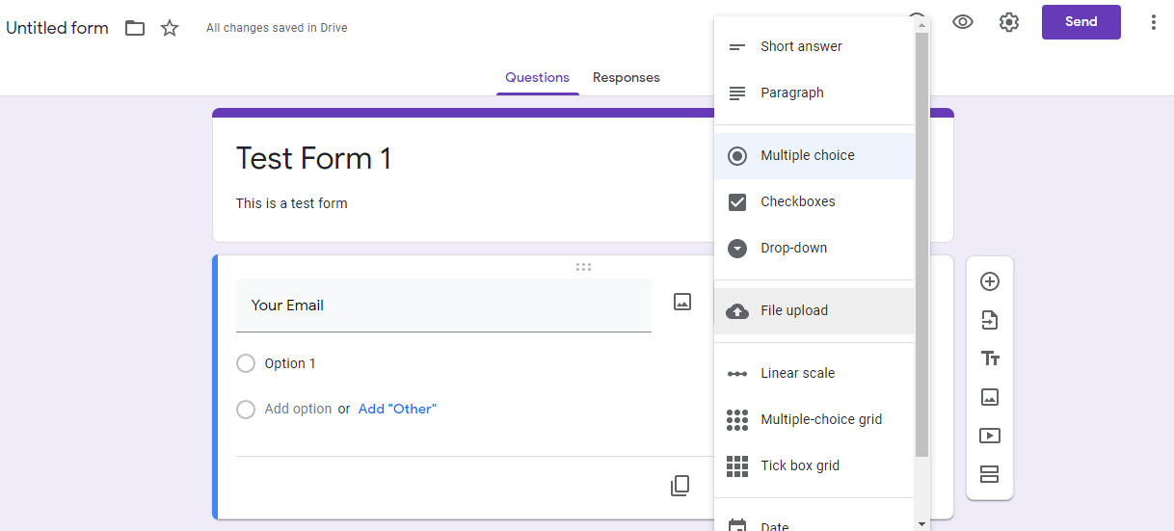Click the Import questions icon

click(989, 320)
